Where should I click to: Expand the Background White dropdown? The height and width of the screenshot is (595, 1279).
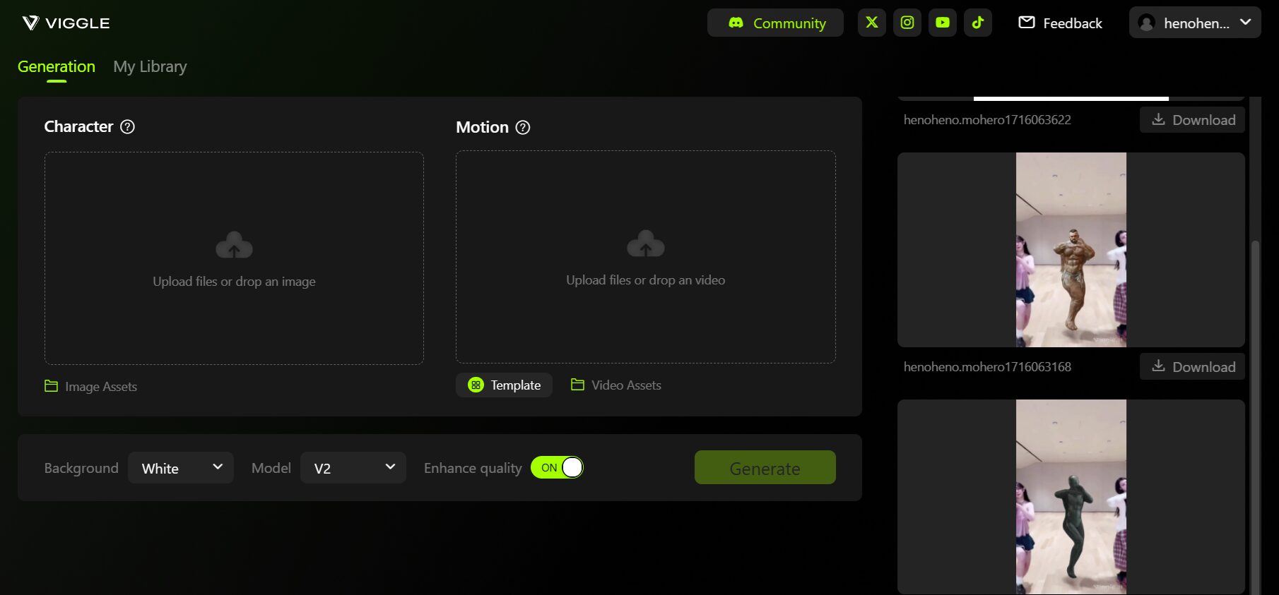click(180, 468)
